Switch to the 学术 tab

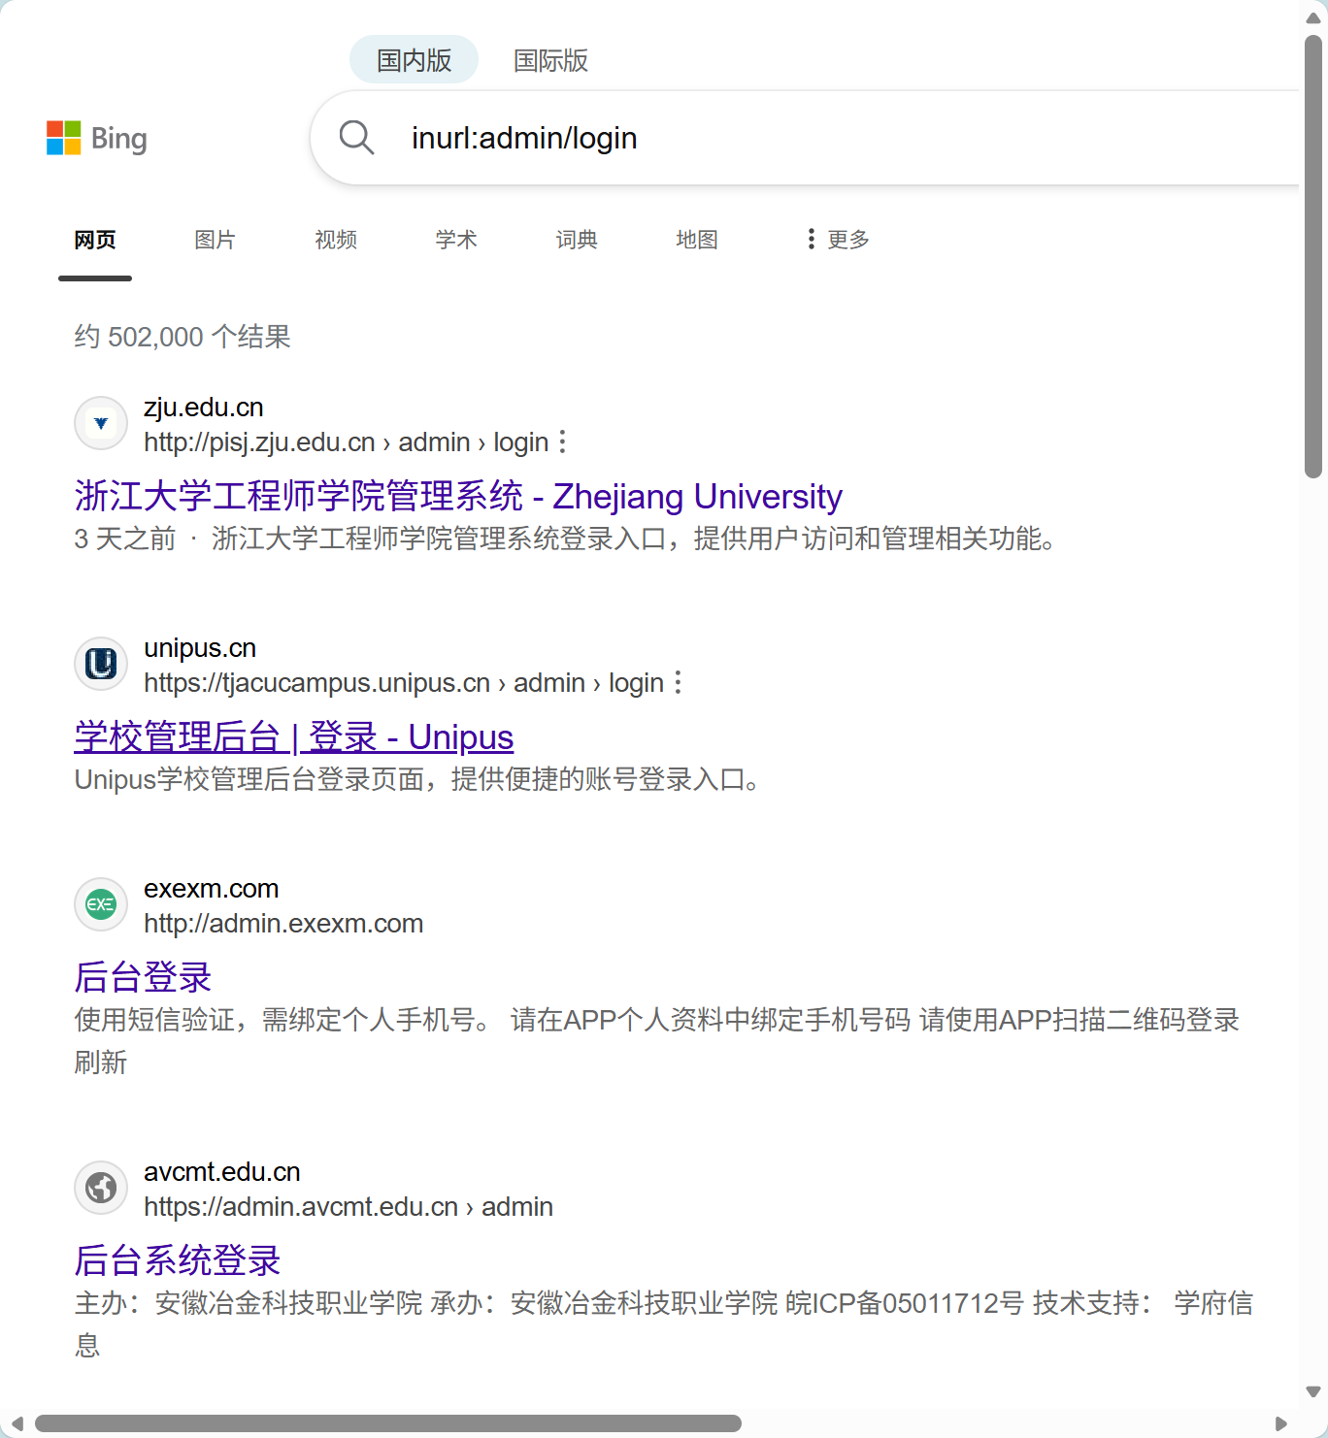[456, 240]
